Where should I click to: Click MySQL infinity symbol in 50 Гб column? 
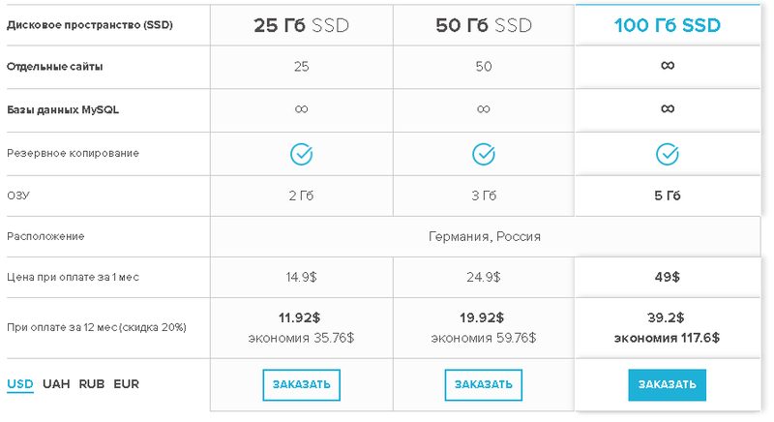484,109
